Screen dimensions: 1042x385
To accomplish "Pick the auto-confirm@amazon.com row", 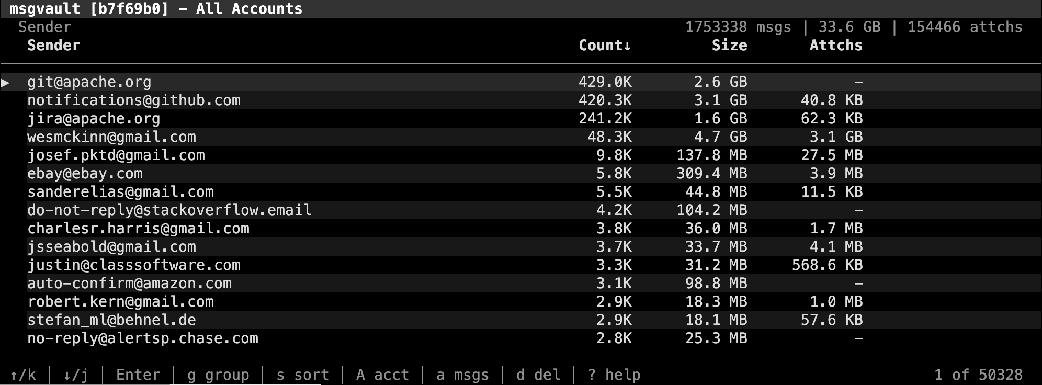I will pyautogui.click(x=129, y=284).
